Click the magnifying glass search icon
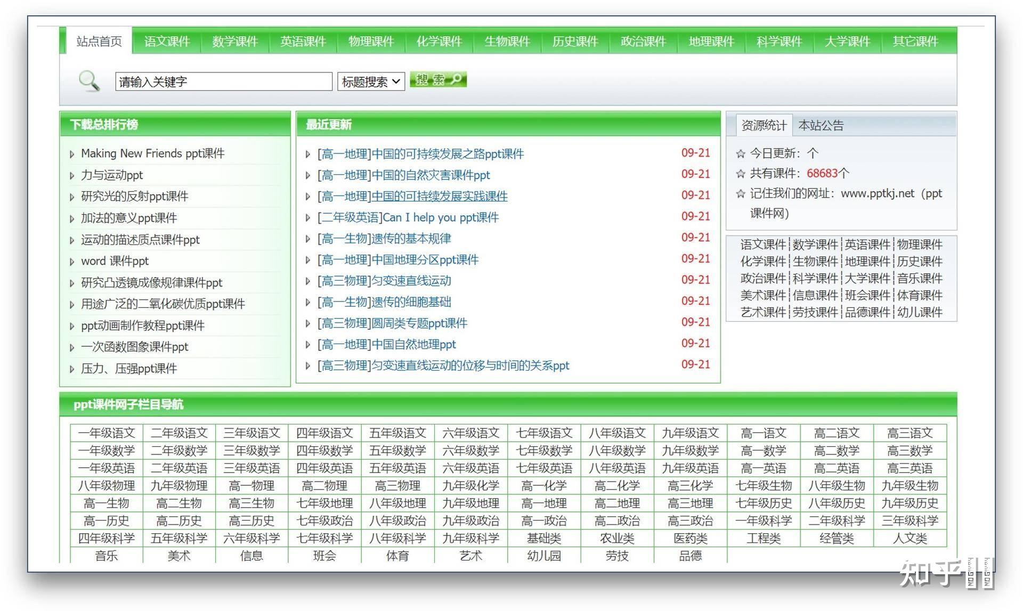The height and width of the screenshot is (611, 1023). point(89,82)
